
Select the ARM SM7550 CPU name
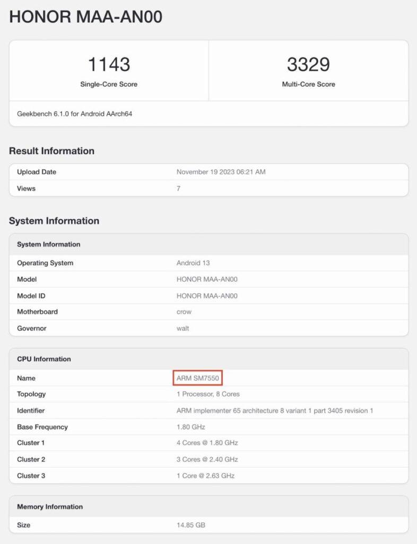198,378
